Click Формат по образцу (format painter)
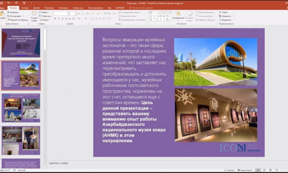Viewport: 288px width, 173px height. [18, 20]
